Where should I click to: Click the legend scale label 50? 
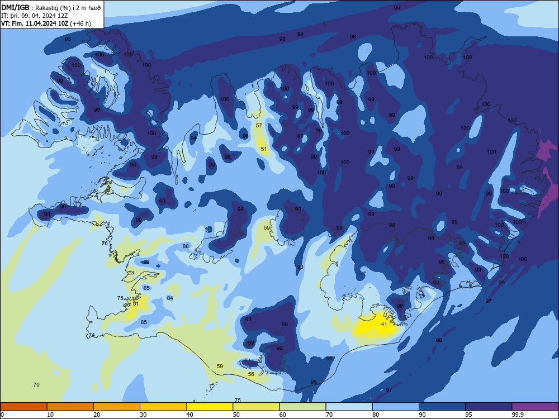click(236, 415)
